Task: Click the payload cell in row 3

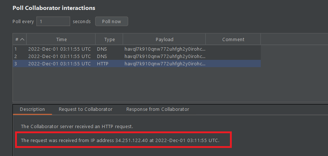Action: coord(165,64)
